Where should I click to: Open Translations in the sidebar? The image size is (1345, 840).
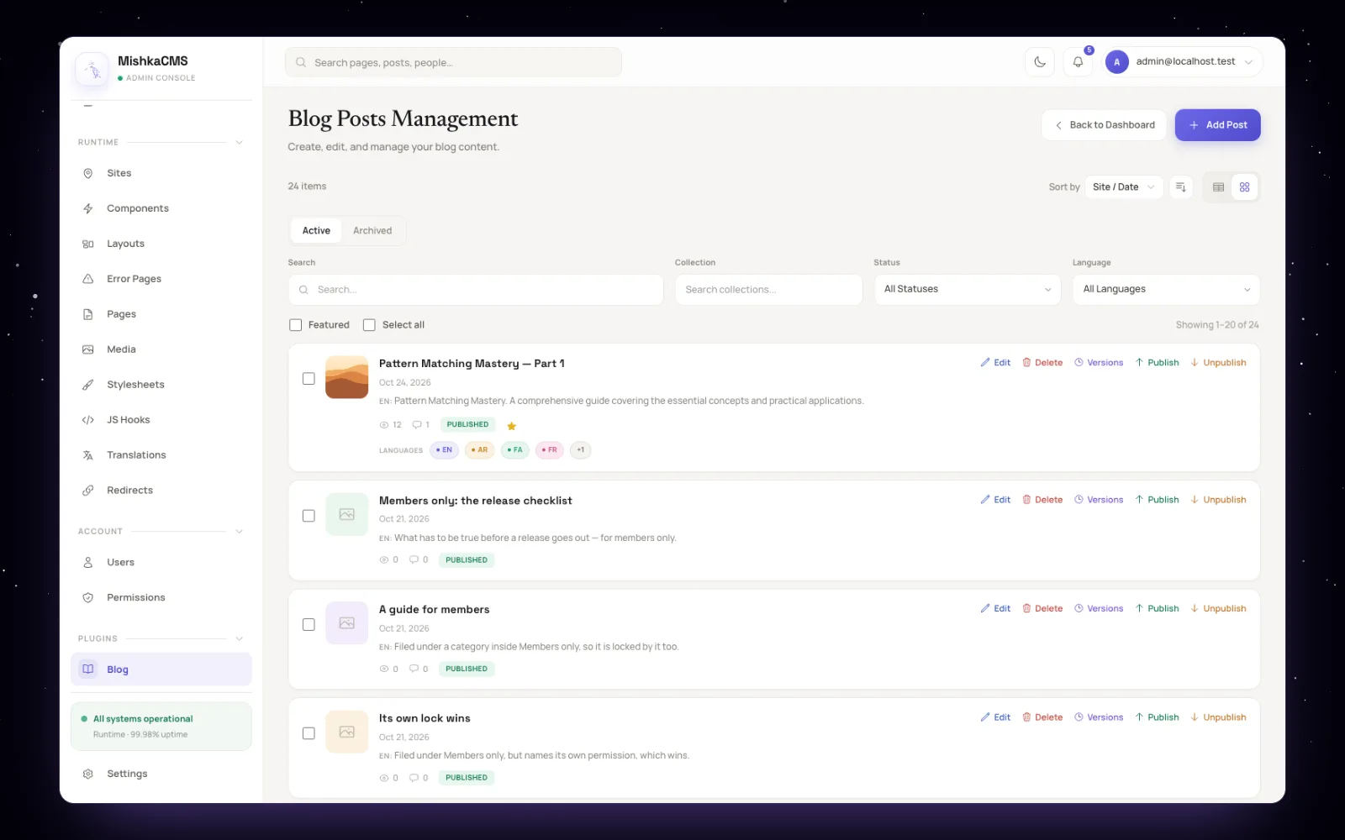pos(161,455)
